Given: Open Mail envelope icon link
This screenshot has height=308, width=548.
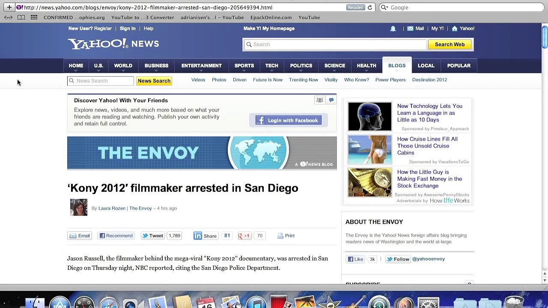Looking at the screenshot, I should 410,29.
